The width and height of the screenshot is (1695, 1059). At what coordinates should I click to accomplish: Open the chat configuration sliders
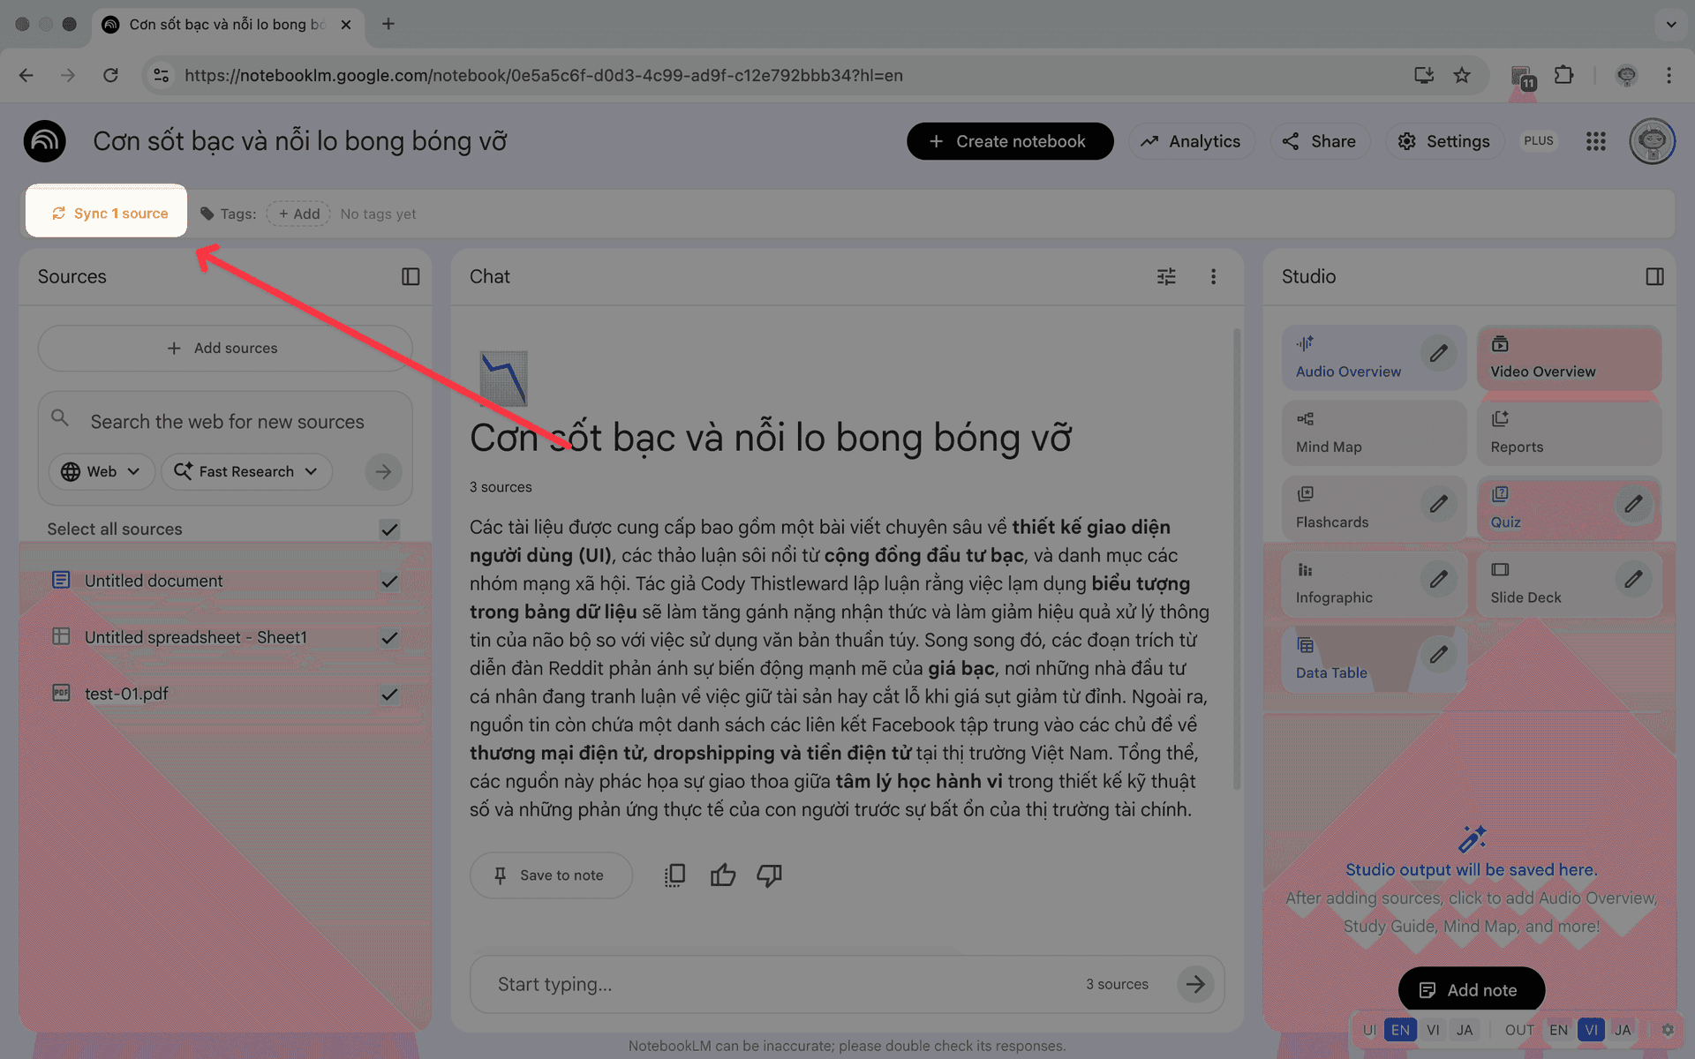coord(1166,276)
